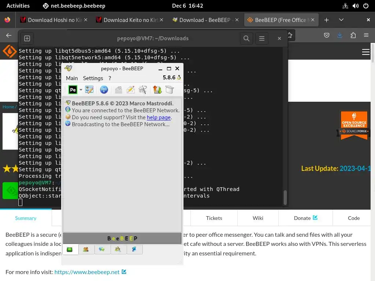This screenshot has height=281, width=375.
Task: Click the Firefox logo icon in tab bar
Action: [7, 20]
